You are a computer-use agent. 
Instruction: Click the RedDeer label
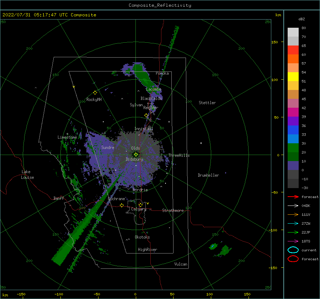tap(151, 108)
